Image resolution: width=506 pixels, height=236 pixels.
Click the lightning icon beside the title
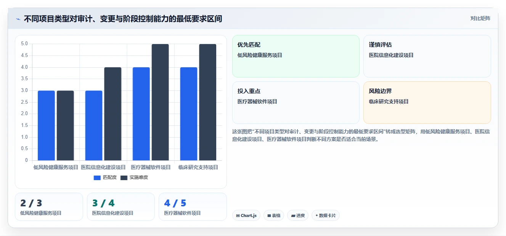pyautogui.click(x=18, y=19)
